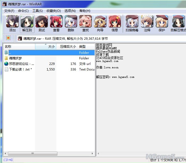Click the 邪恶游戏网 line in comment pane
This screenshot has width=186, height=163.
104,45
